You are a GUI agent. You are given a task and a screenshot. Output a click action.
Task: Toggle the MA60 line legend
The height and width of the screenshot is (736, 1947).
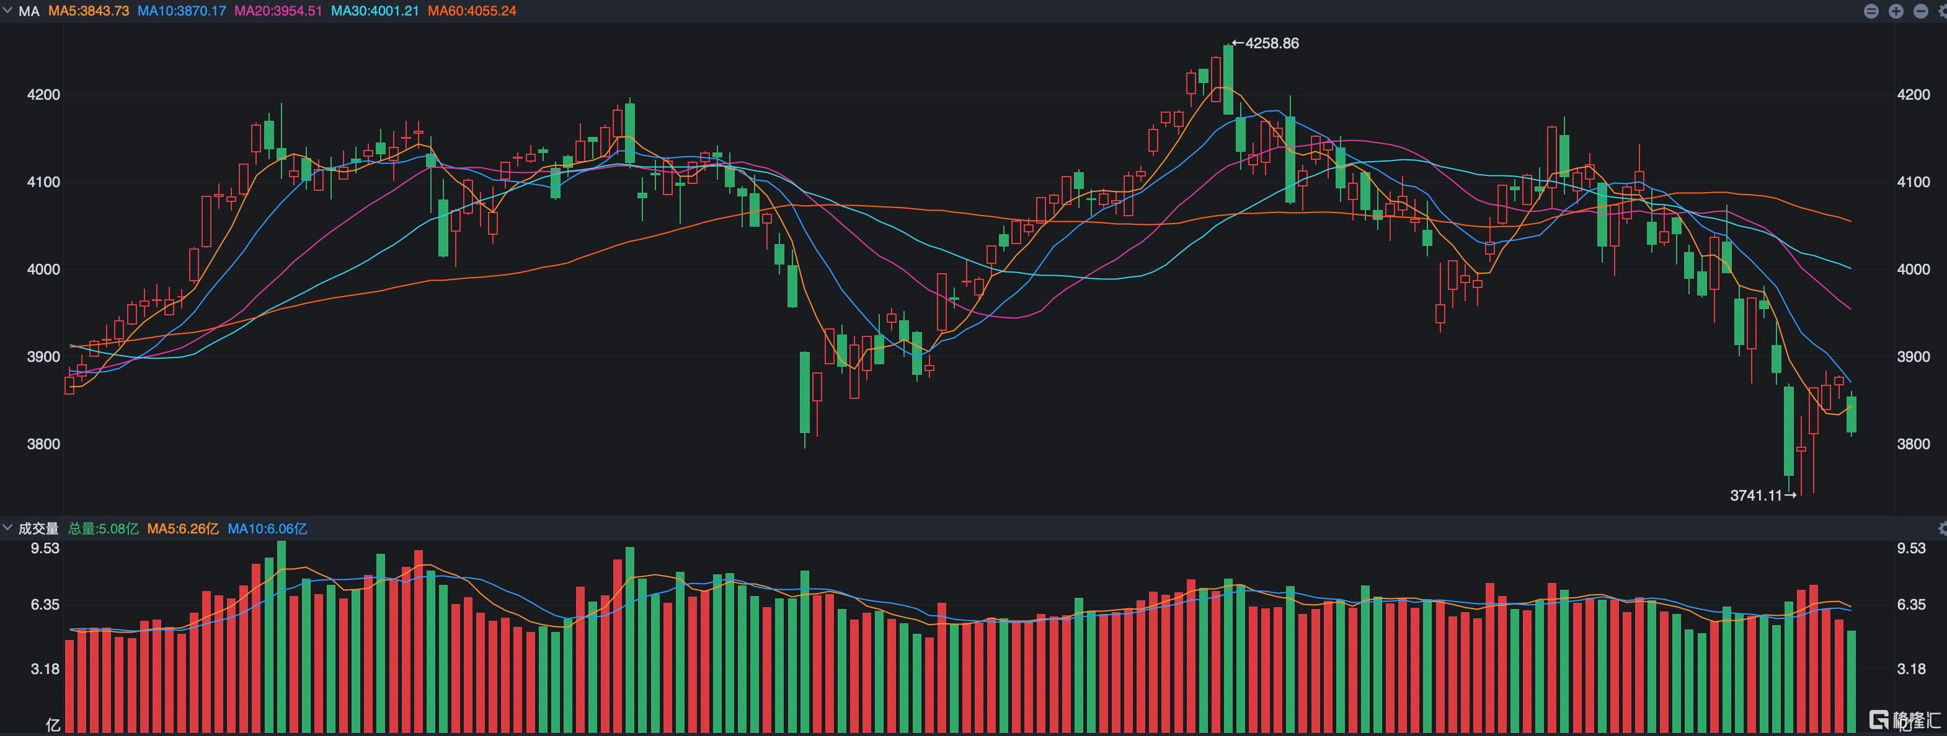(x=472, y=11)
